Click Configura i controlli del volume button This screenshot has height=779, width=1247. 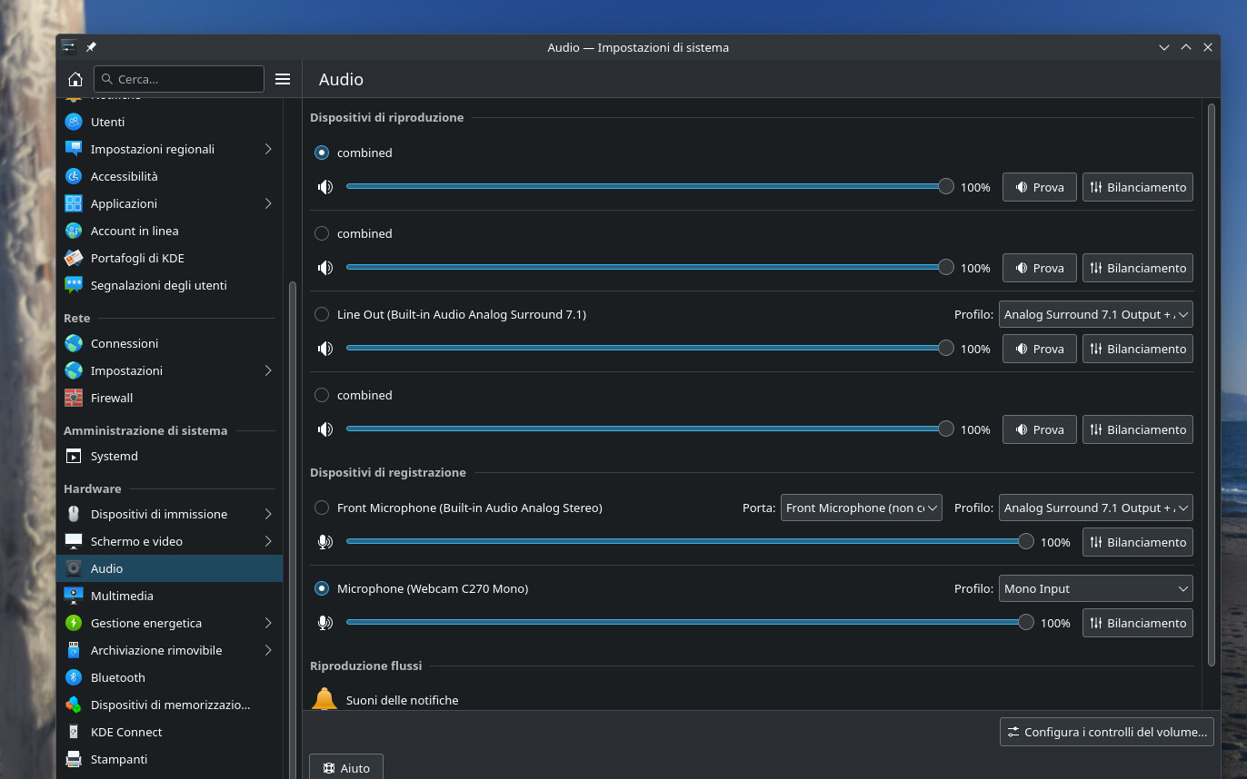point(1106,732)
